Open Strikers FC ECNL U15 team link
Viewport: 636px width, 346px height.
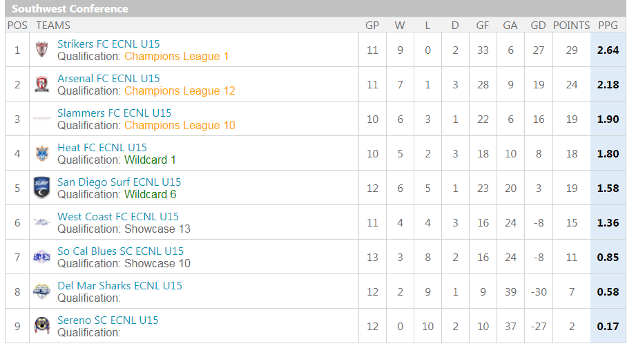click(108, 44)
